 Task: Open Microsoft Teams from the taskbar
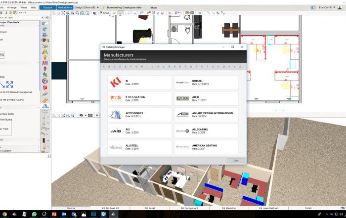[74, 214]
